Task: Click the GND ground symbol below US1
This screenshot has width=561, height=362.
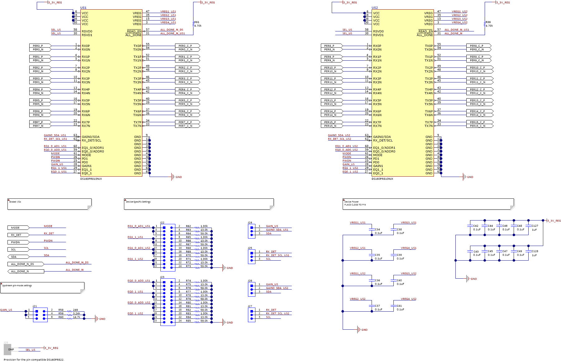Action: (x=173, y=177)
